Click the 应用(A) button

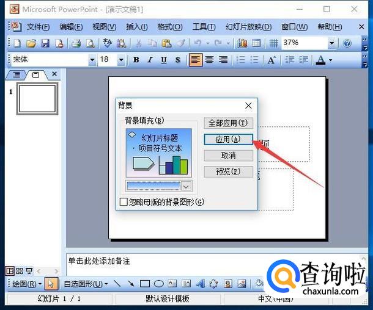[x=228, y=139]
